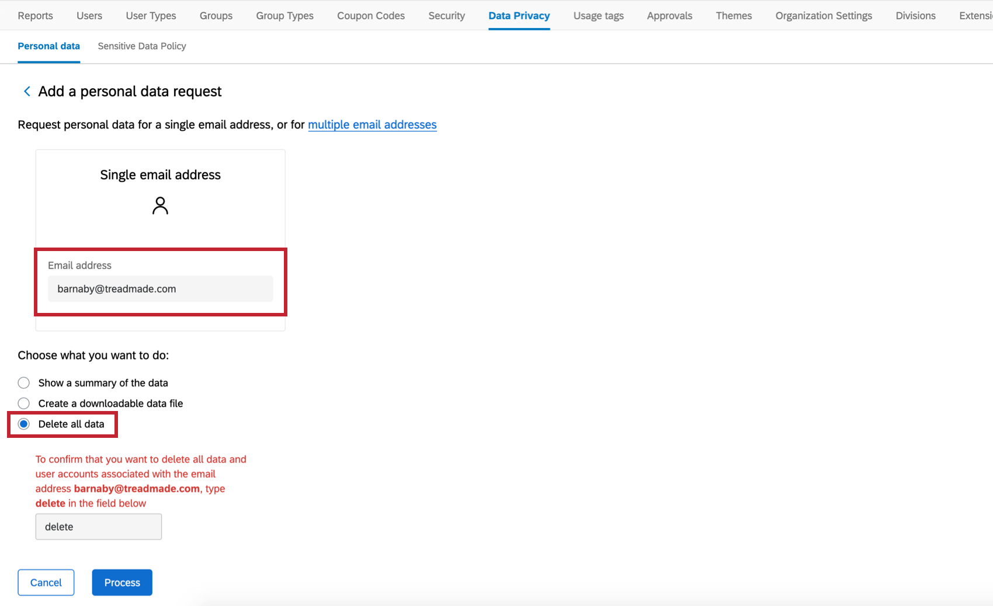This screenshot has width=993, height=606.
Task: Select Create a downloadable data file
Action: pyautogui.click(x=23, y=403)
